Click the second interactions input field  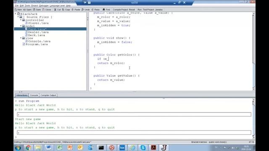[134, 133]
